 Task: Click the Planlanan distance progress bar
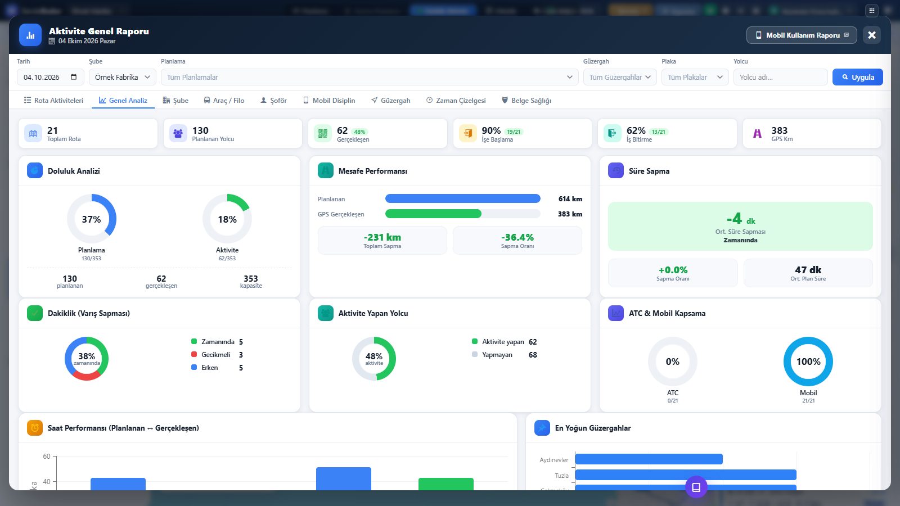[x=463, y=198]
